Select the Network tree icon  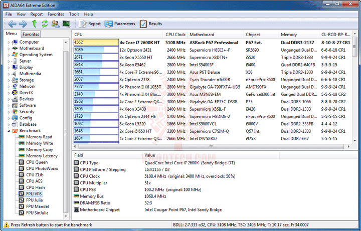(15, 86)
